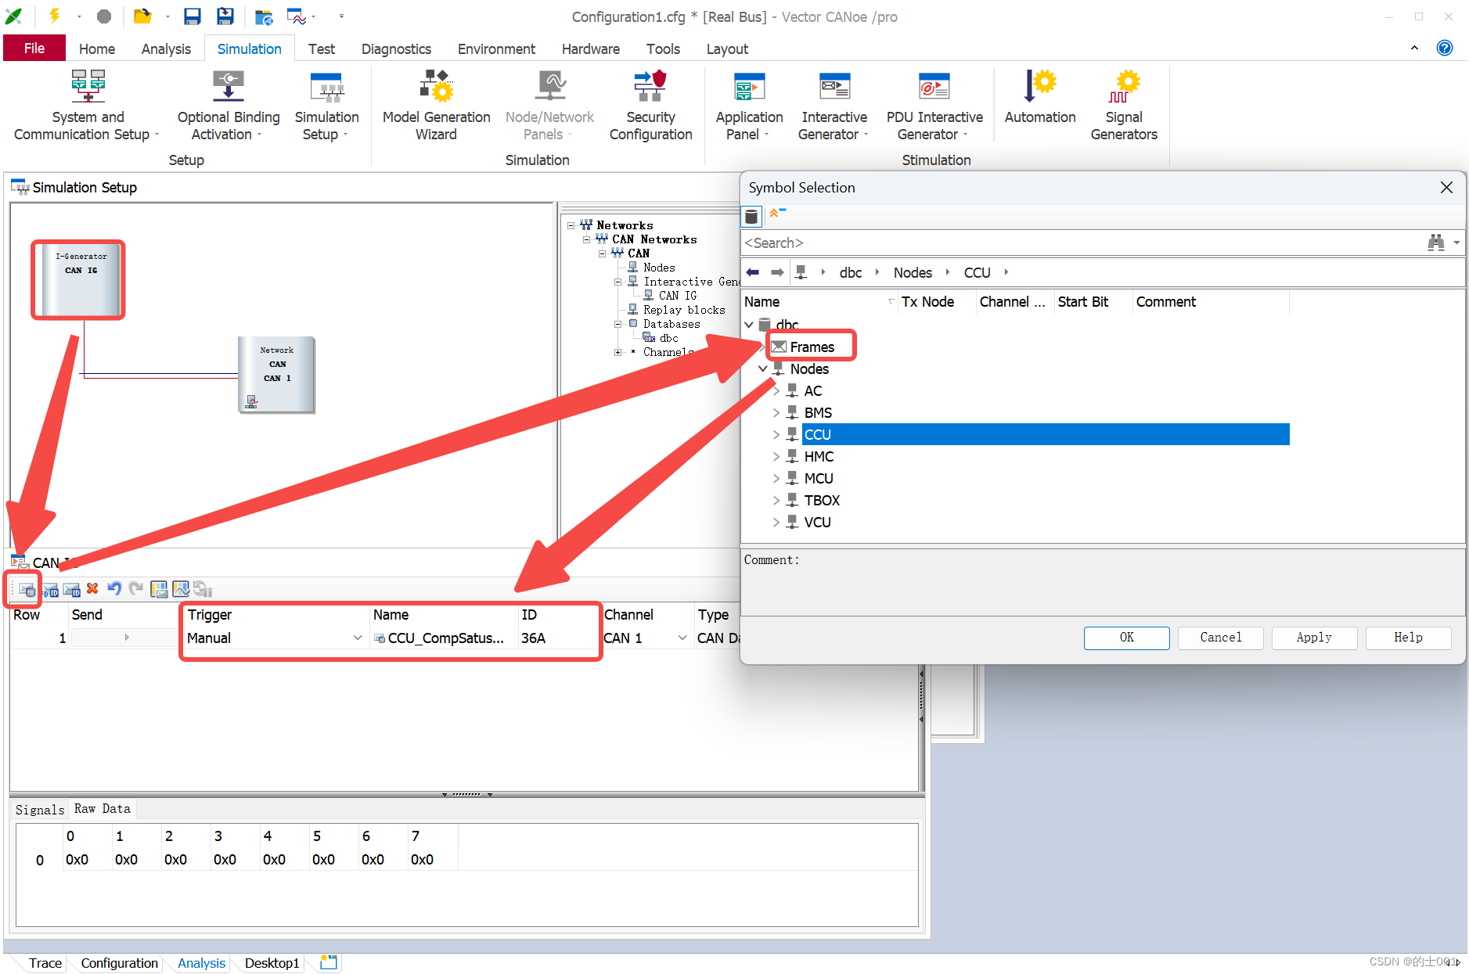Click the binoculars search icon

[x=1436, y=243]
